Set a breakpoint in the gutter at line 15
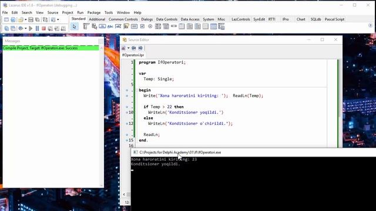This screenshot has width=376, height=211. click(127, 140)
